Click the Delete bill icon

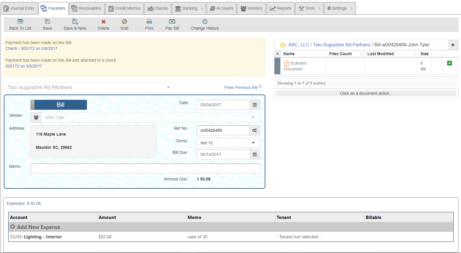tap(103, 22)
